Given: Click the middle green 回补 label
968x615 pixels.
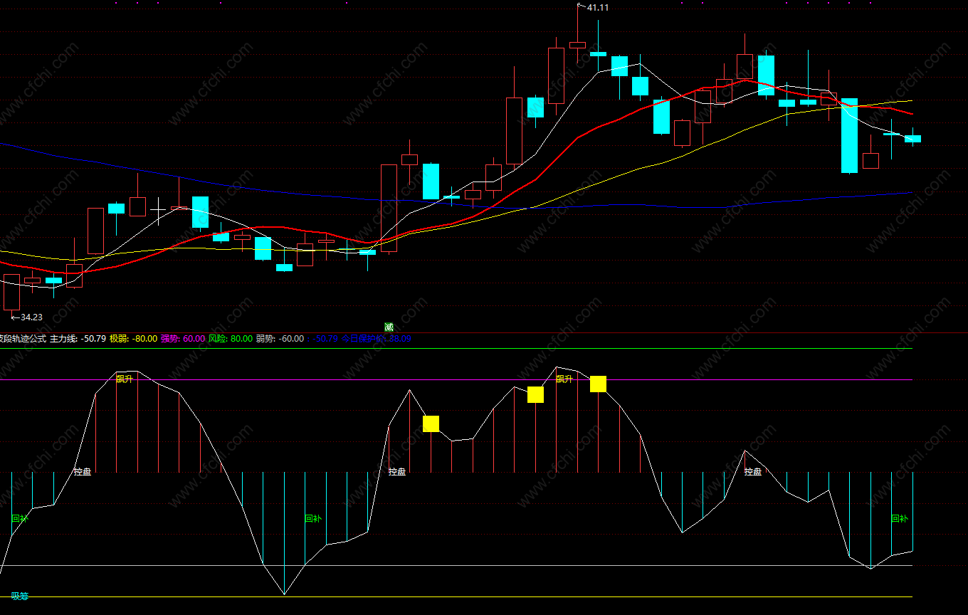Looking at the screenshot, I should pos(313,519).
